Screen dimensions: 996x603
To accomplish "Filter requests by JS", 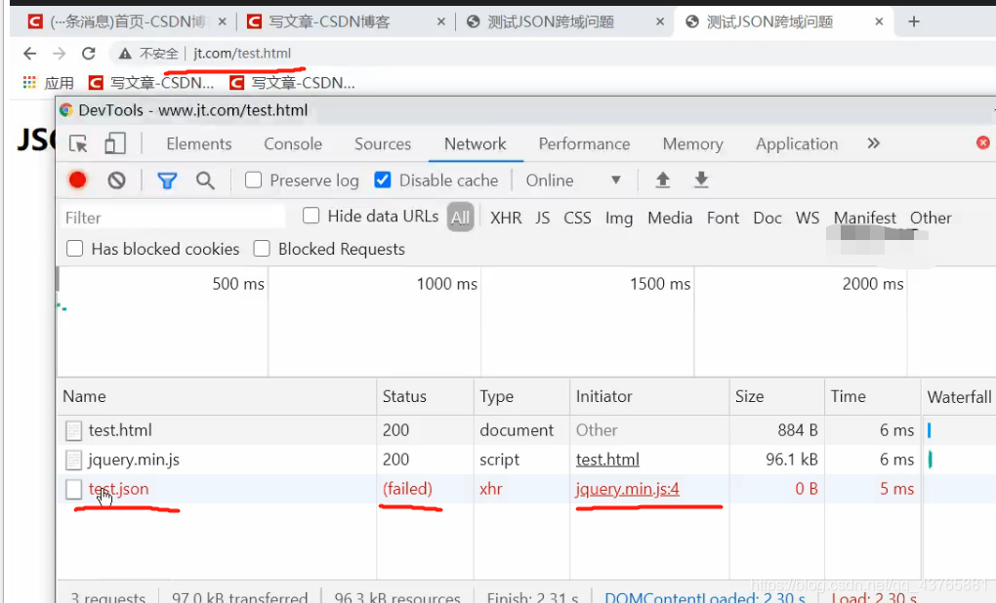I will (543, 218).
